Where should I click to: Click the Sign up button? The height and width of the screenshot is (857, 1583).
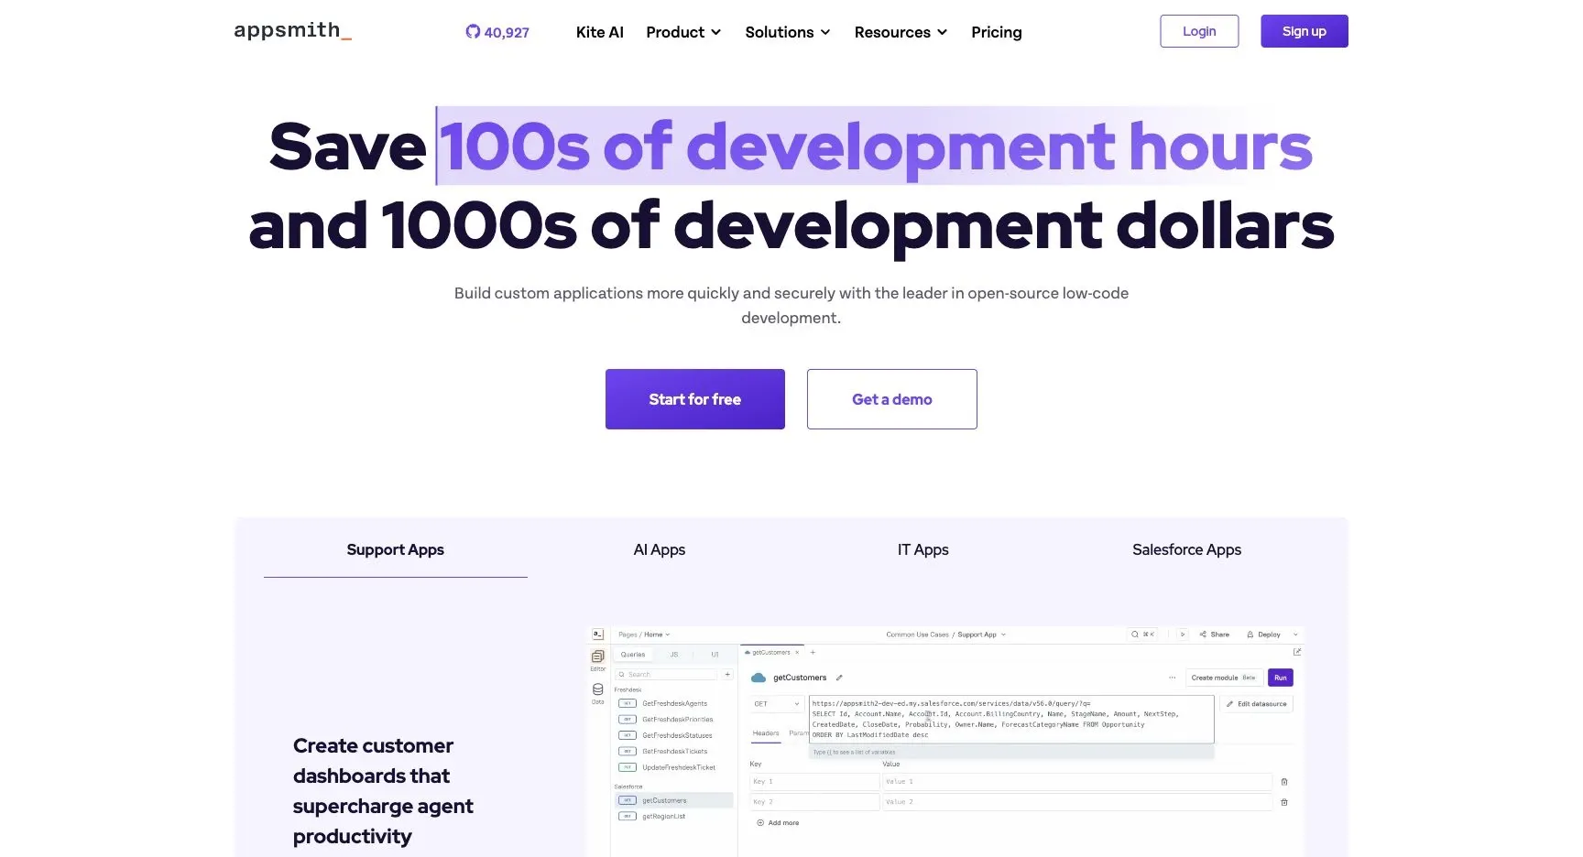click(x=1305, y=31)
